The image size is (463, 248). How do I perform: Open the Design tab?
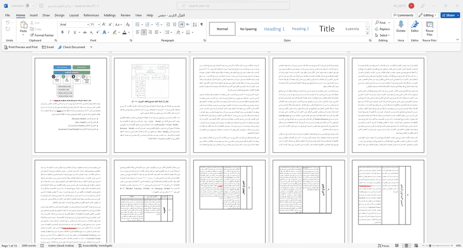tap(59, 15)
